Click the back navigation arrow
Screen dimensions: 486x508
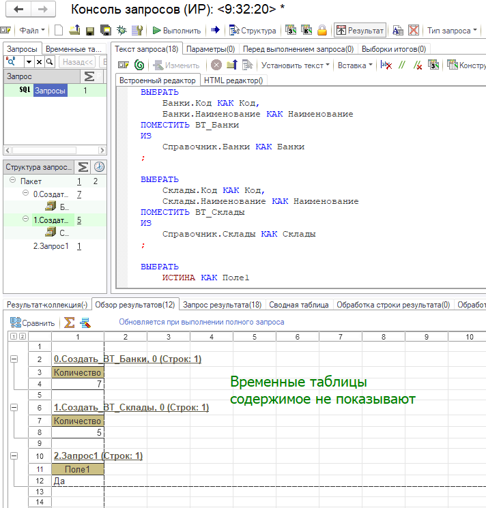click(19, 10)
